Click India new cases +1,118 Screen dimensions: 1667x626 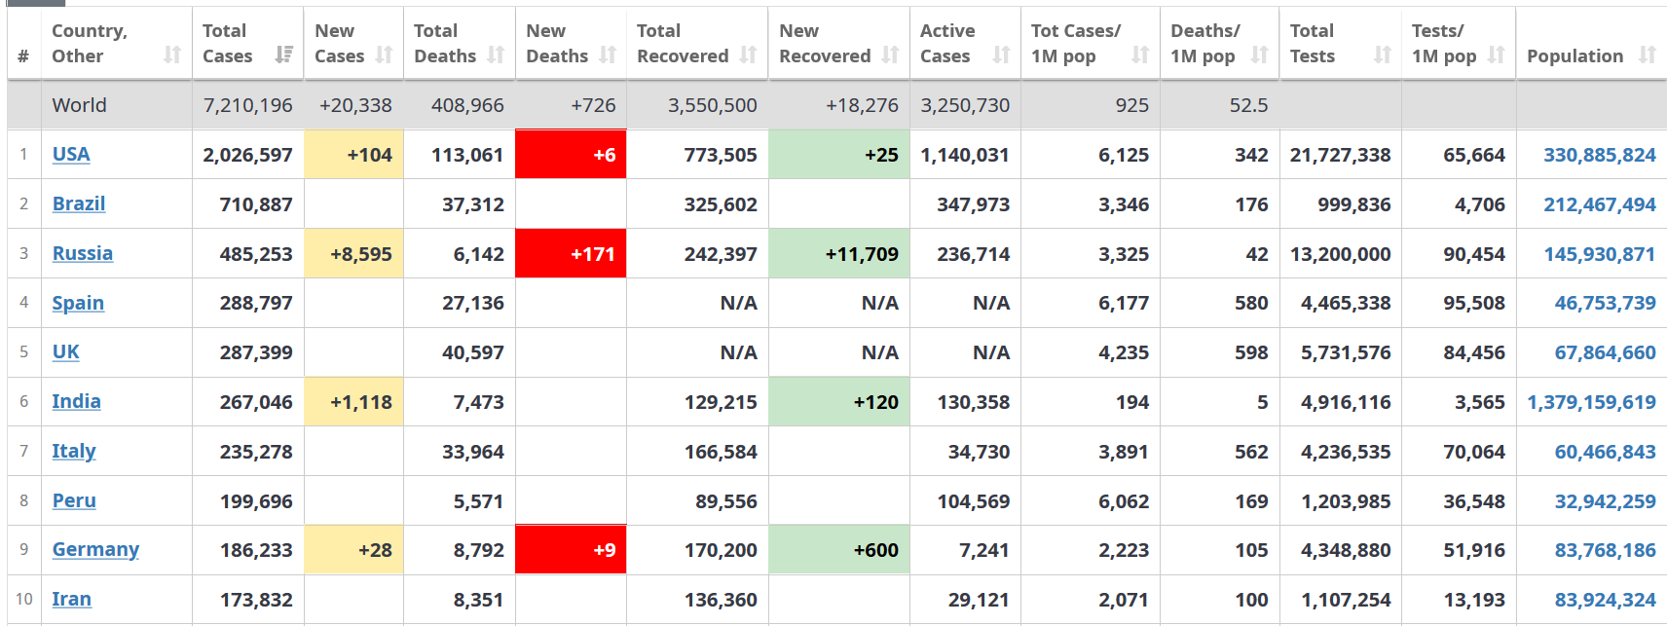pyautogui.click(x=353, y=402)
